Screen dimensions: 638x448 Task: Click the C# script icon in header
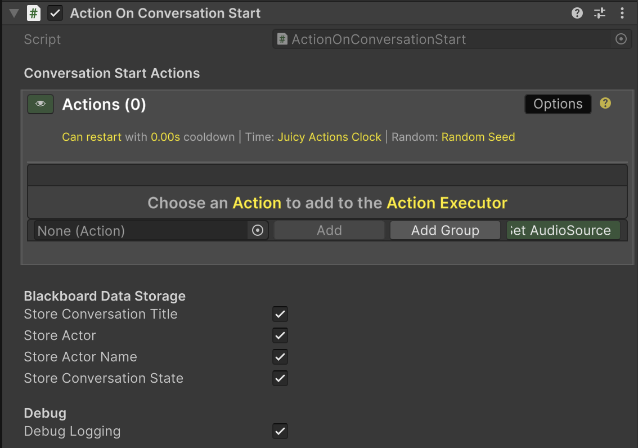34,14
